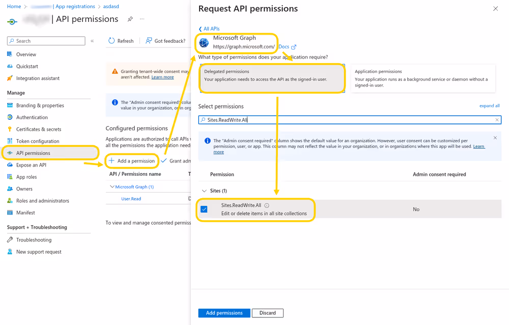The image size is (509, 325).
Task: Select the Application permissions tile
Action: coord(422,78)
